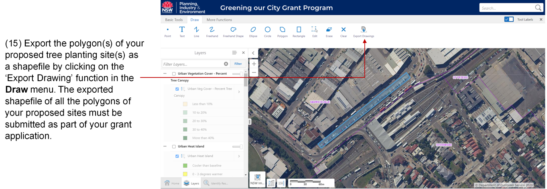
Task: Uncheck Urban Veg Cover Percent Tree Canopy sublayer
Action: pos(177,89)
